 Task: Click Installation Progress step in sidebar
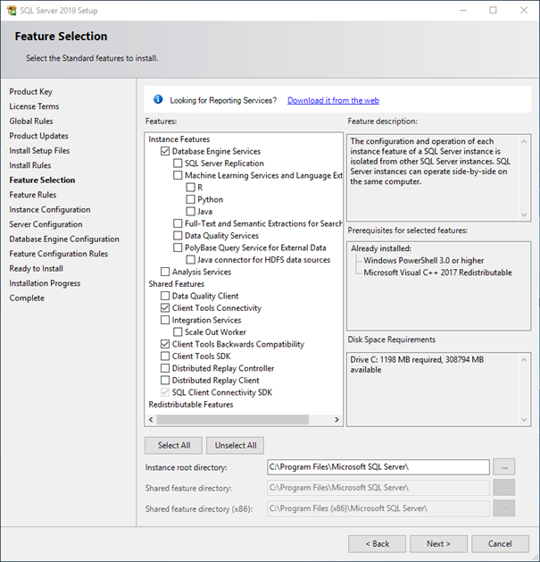[x=45, y=283]
